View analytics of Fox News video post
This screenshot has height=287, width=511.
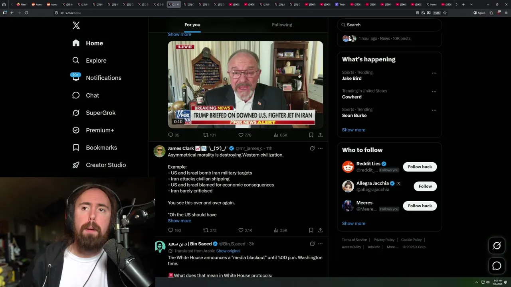[280, 135]
